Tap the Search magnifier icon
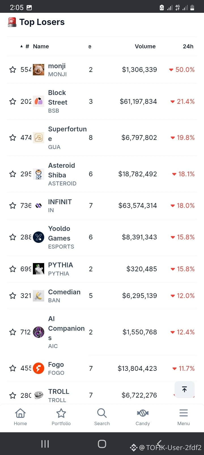Image resolution: width=204 pixels, height=455 pixels. [x=102, y=413]
